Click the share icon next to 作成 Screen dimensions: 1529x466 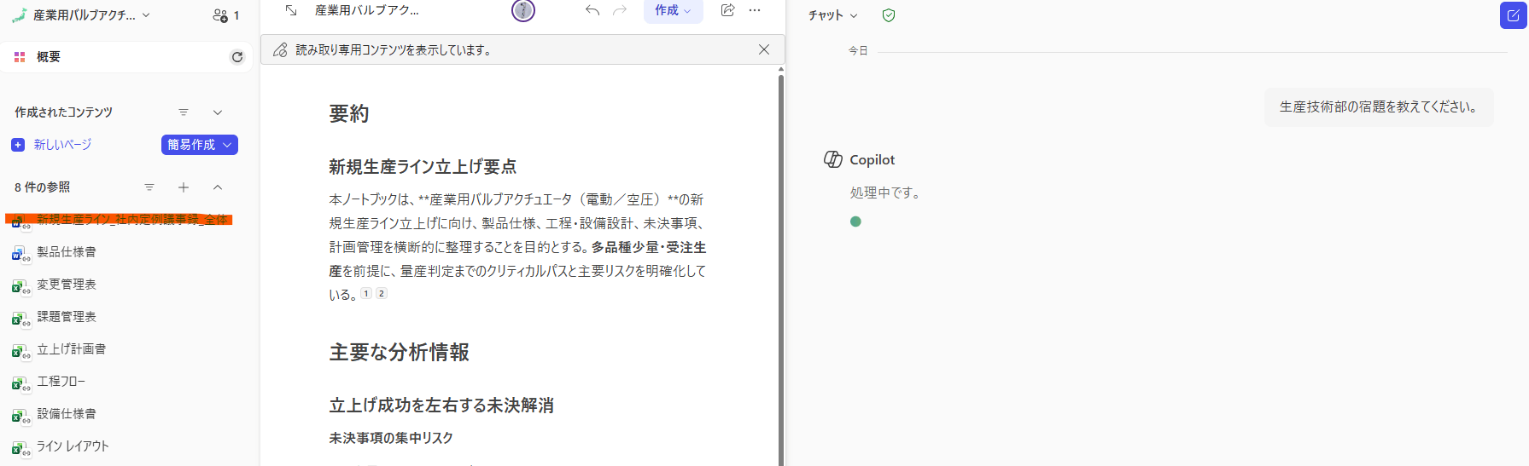[727, 10]
